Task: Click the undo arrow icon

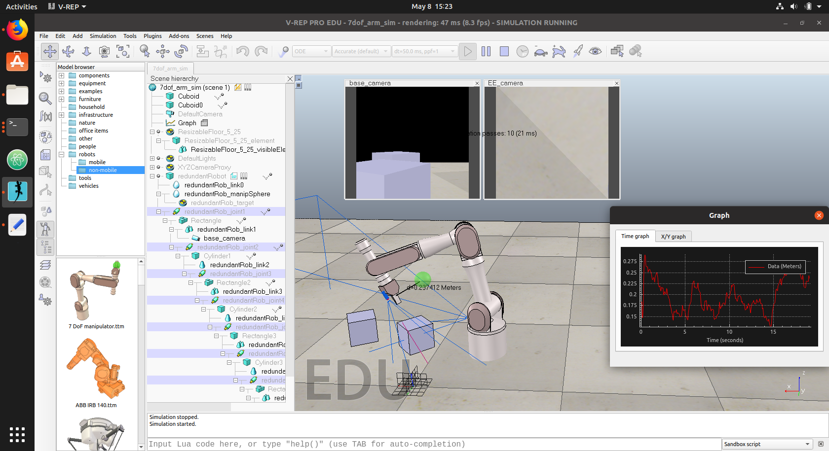Action: [242, 51]
